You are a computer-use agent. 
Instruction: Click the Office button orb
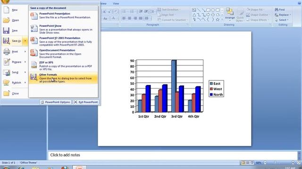click(5, 1)
